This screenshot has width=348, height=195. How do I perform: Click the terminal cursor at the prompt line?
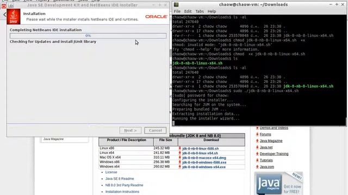173,123
